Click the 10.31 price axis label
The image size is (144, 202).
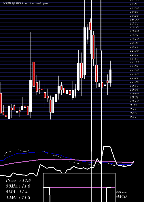(134, 97)
